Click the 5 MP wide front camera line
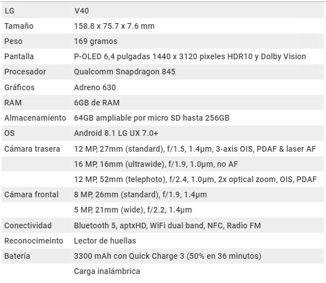The height and width of the screenshot is (283, 326). click(133, 210)
